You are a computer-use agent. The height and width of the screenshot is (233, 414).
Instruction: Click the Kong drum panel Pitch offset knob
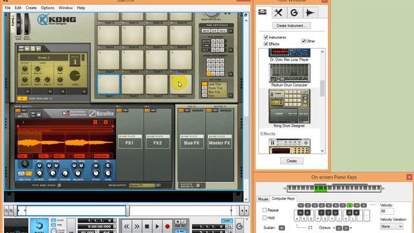coord(25,69)
